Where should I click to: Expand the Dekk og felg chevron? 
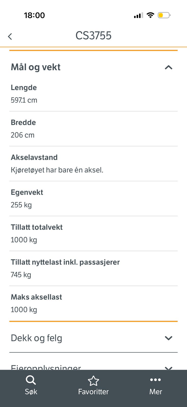[x=168, y=338]
